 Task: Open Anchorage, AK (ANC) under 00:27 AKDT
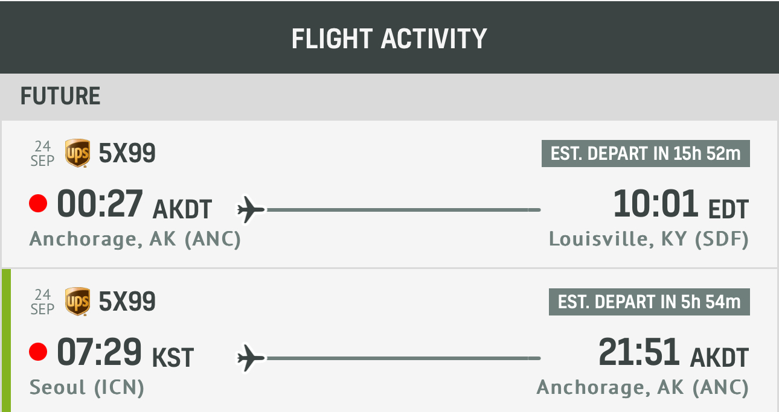135,239
